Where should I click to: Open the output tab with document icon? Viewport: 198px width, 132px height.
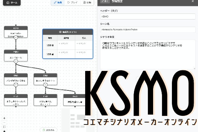click(87, 2)
